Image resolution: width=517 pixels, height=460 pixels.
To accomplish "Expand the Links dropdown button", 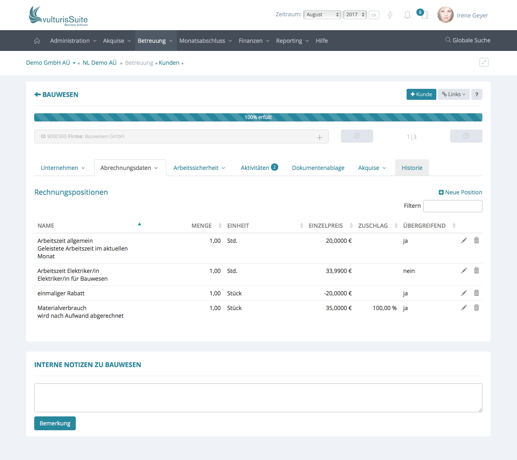I will pos(453,95).
